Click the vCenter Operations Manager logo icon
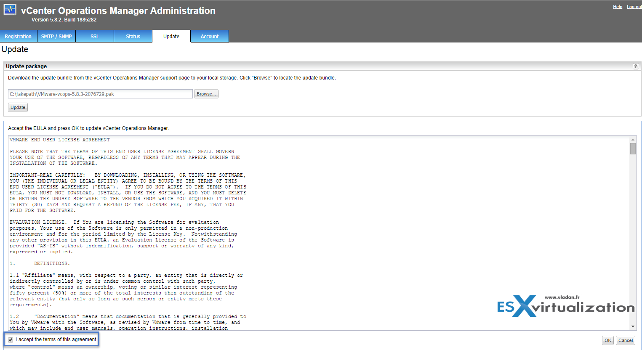This screenshot has width=642, height=350. point(10,9)
